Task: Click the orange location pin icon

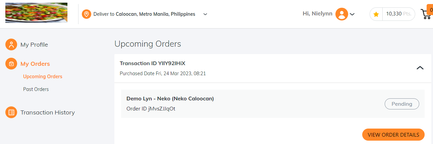Action: pos(87,14)
